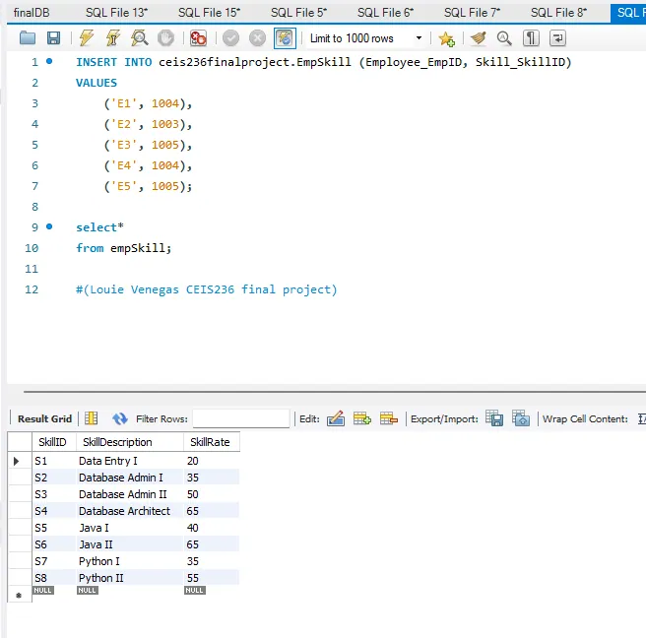Select SkillRate cell 55 for S8
This screenshot has width=646, height=638.
212,578
